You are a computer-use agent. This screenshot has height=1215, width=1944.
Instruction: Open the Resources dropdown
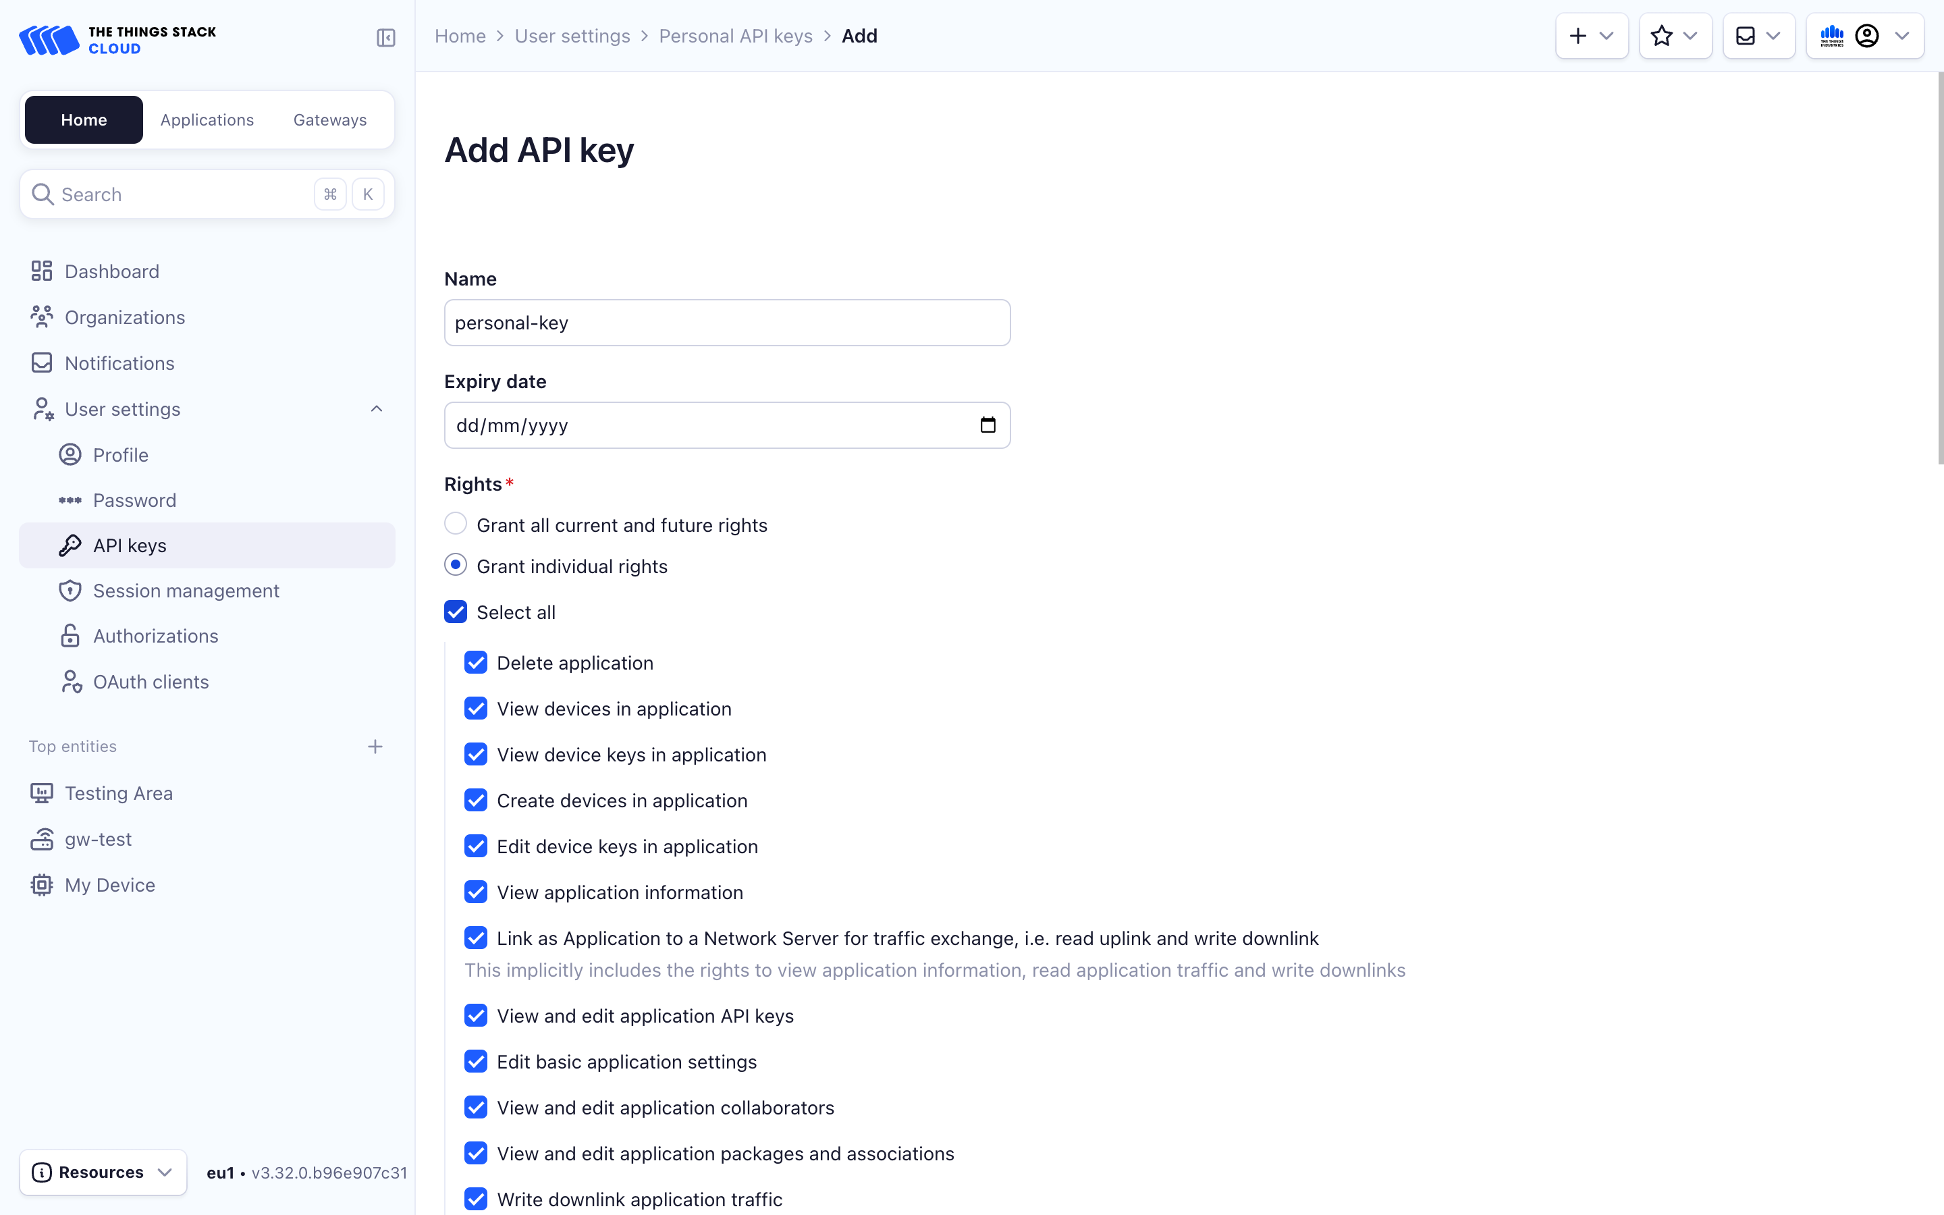103,1172
